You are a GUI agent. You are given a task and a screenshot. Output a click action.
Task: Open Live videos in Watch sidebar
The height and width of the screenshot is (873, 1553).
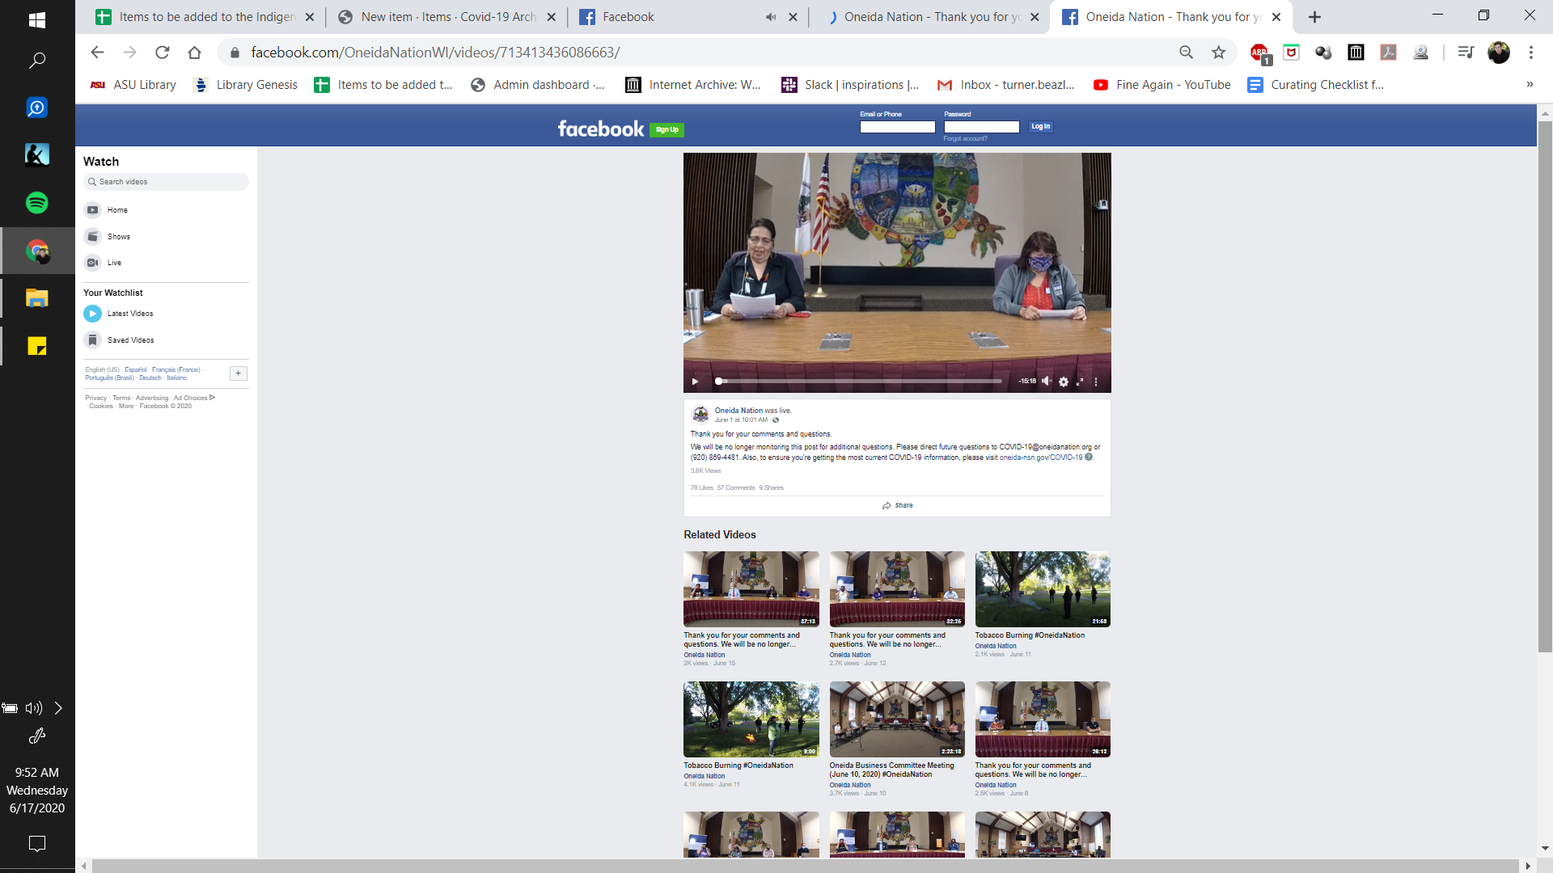114,263
